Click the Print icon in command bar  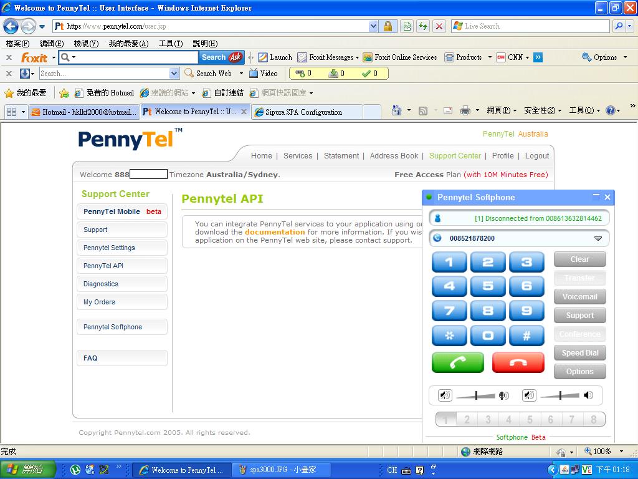pyautogui.click(x=465, y=110)
